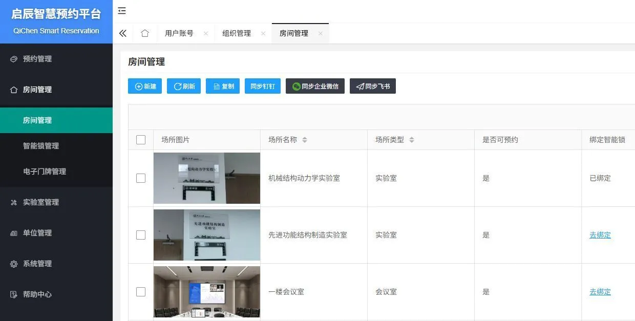Click the 一楼会议室 room photo thumbnail
This screenshot has height=321, width=635.
pyautogui.click(x=206, y=291)
